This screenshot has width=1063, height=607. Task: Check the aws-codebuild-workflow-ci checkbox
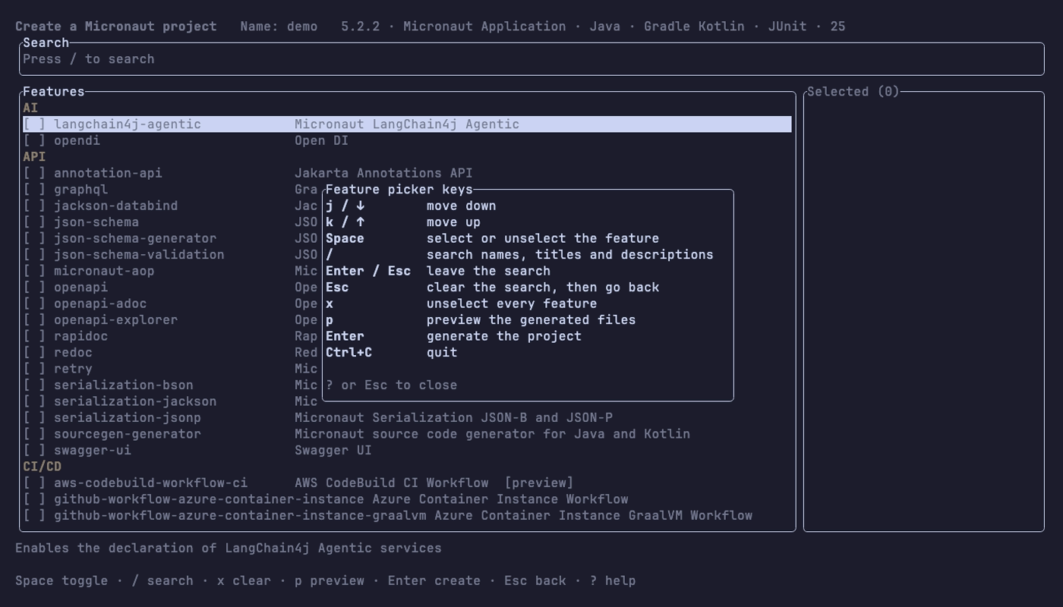pyautogui.click(x=34, y=483)
